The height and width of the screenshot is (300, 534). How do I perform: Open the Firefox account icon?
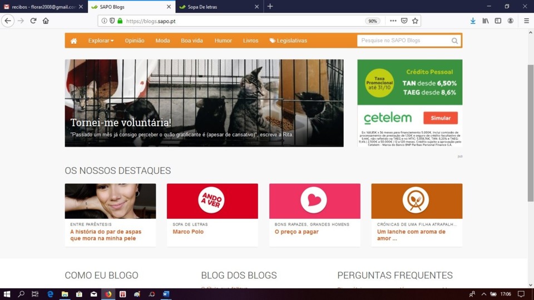click(511, 21)
